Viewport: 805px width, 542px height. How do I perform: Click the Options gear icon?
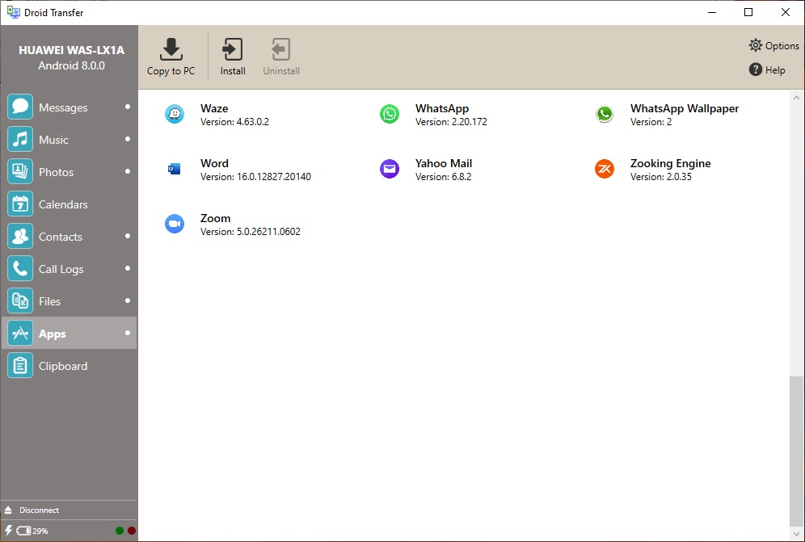click(x=755, y=45)
